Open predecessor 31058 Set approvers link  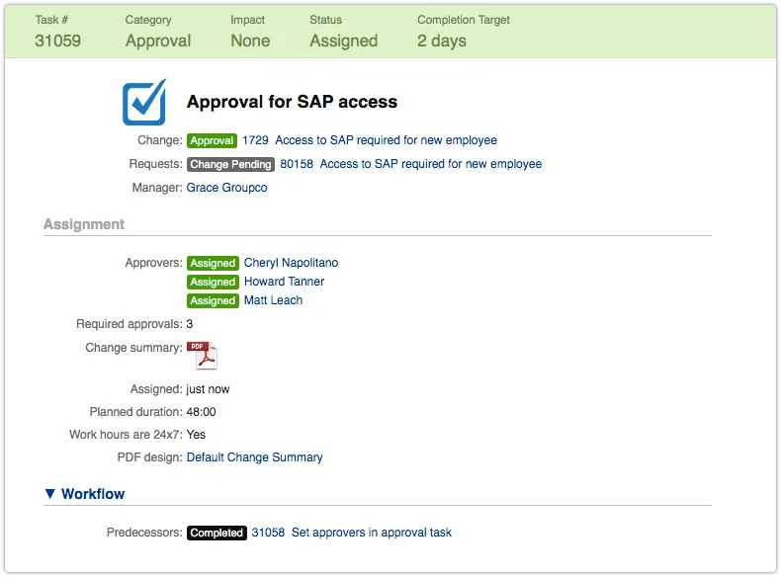coord(352,533)
